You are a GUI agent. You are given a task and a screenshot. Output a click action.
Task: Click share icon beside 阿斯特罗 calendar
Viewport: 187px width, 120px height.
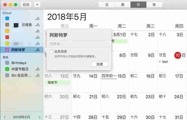(x=37, y=50)
